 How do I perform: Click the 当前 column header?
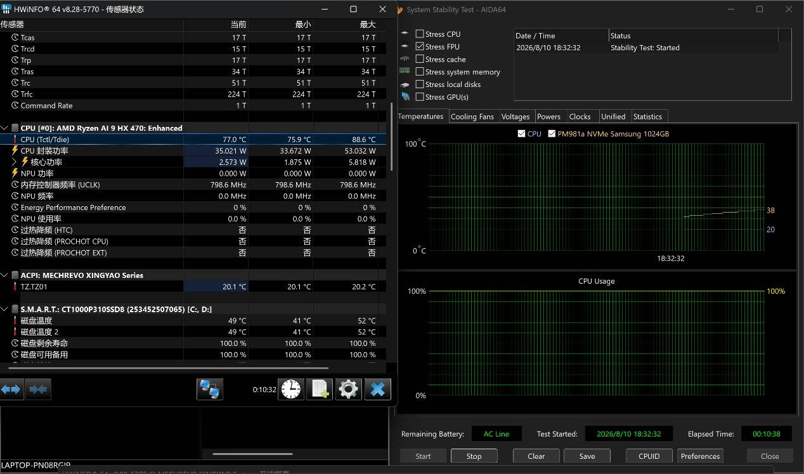coord(216,24)
